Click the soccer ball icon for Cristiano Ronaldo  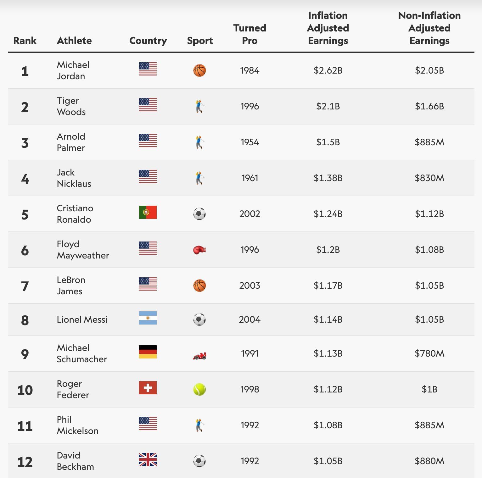[x=199, y=214]
